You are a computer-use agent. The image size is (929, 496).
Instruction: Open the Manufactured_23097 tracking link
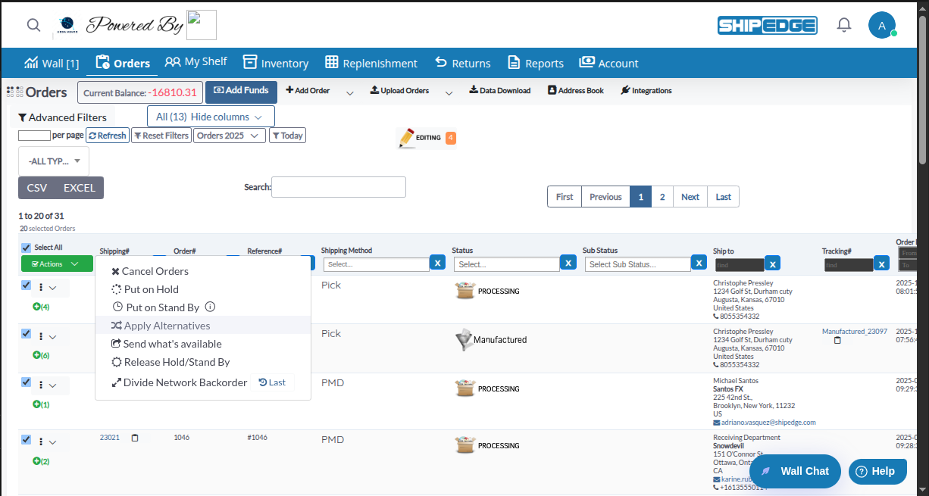(855, 331)
